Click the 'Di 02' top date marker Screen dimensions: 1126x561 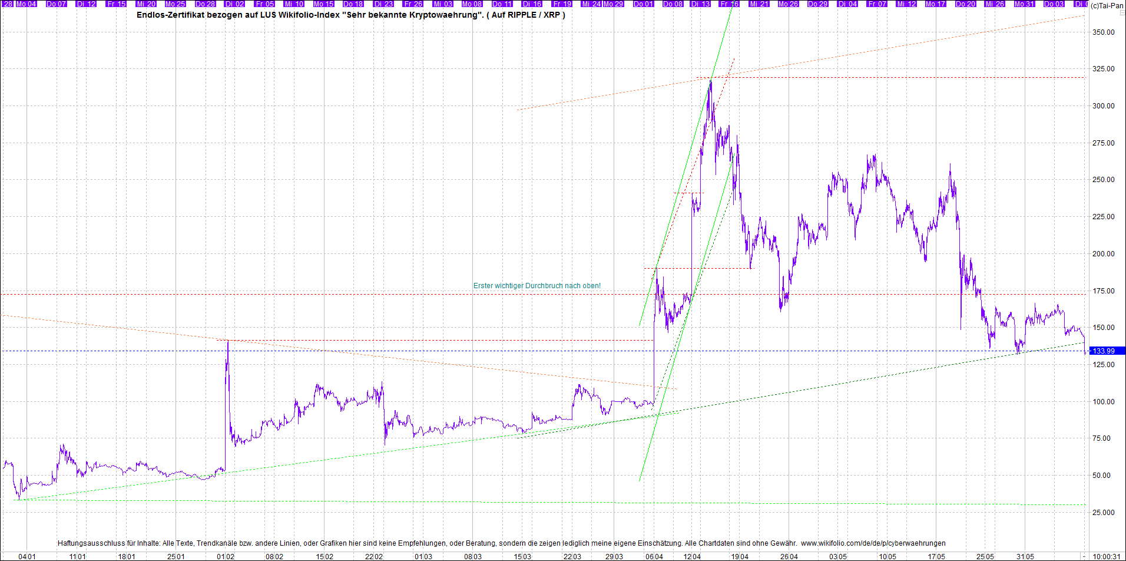[x=234, y=4]
